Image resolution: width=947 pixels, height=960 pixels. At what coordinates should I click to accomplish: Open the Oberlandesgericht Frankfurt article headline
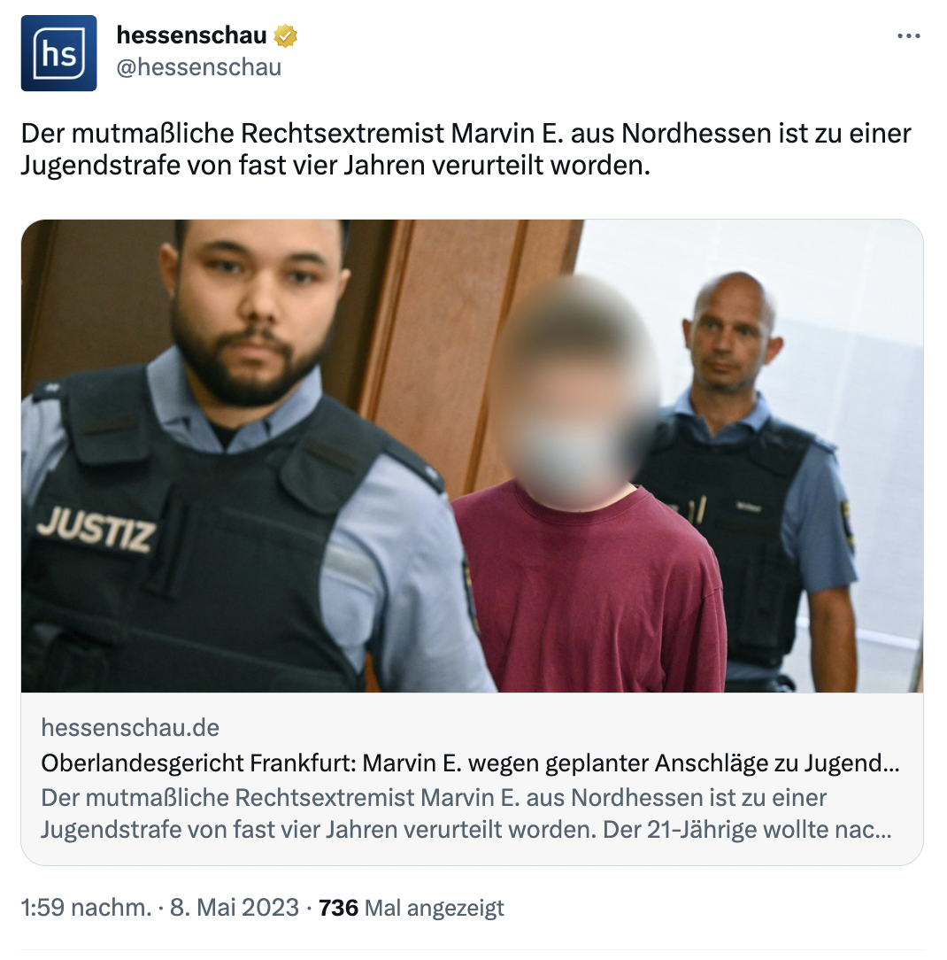tap(470, 763)
